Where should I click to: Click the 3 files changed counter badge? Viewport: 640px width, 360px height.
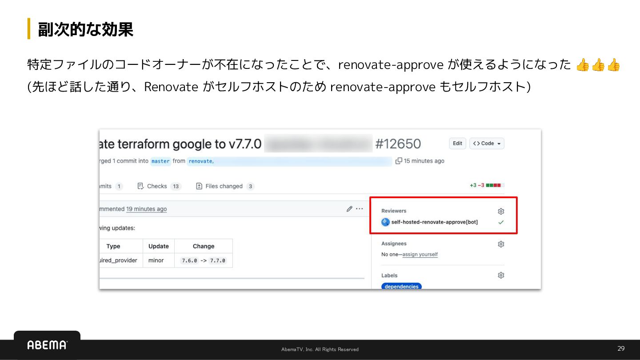[250, 186]
